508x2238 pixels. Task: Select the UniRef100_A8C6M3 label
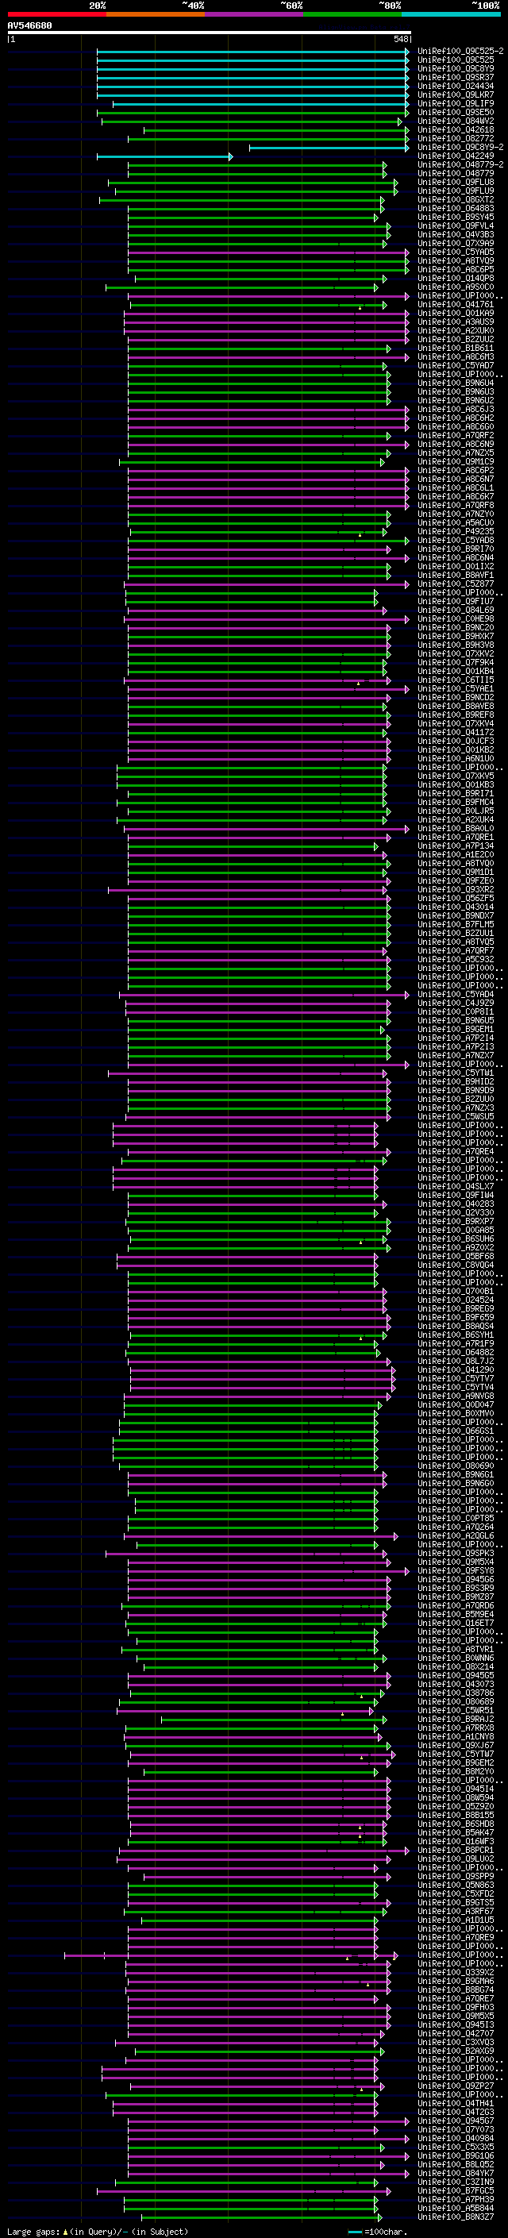click(x=456, y=356)
